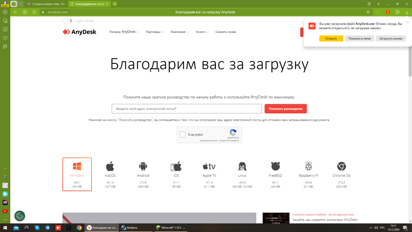The image size is (412, 232).
Task: Select the Chrome OS platform icon
Action: point(341,166)
